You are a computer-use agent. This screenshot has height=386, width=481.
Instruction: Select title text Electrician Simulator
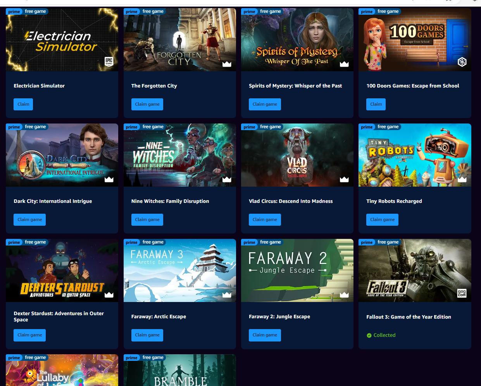pyautogui.click(x=39, y=86)
